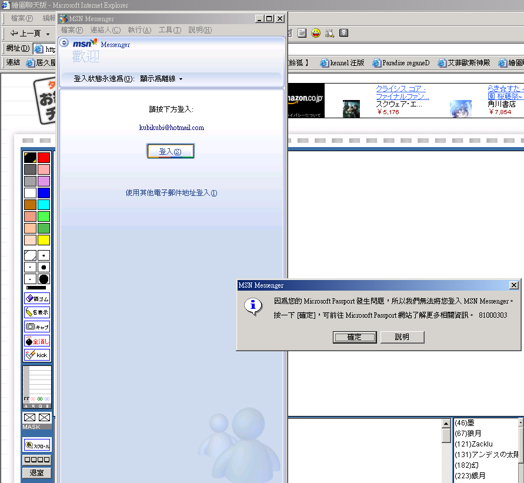Screen dimensions: 524x483
Task: Open the 艾菲歐斯神殿 favorites link
Action: [x=464, y=63]
